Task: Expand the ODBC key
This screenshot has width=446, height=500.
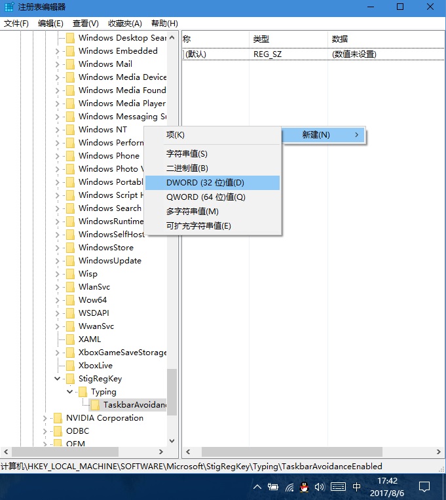Action: (45, 431)
